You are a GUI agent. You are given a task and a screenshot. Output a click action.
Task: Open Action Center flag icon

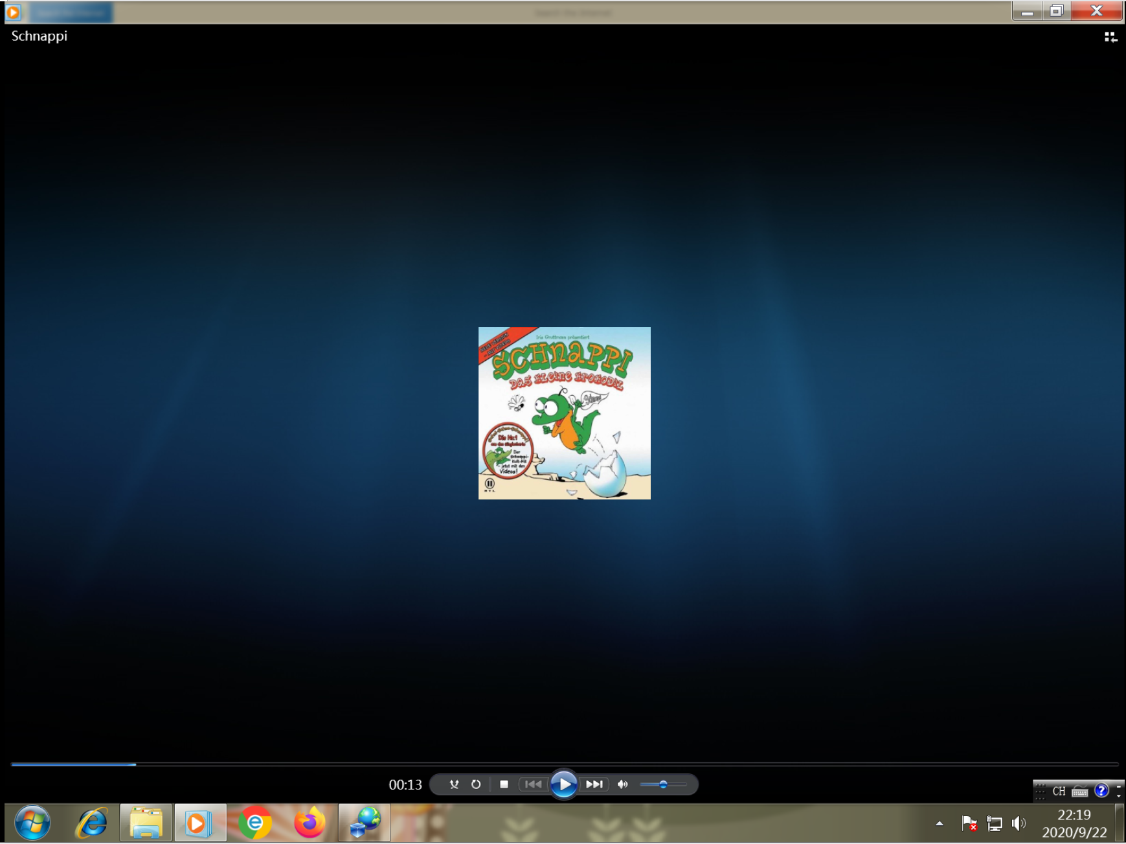(x=969, y=823)
